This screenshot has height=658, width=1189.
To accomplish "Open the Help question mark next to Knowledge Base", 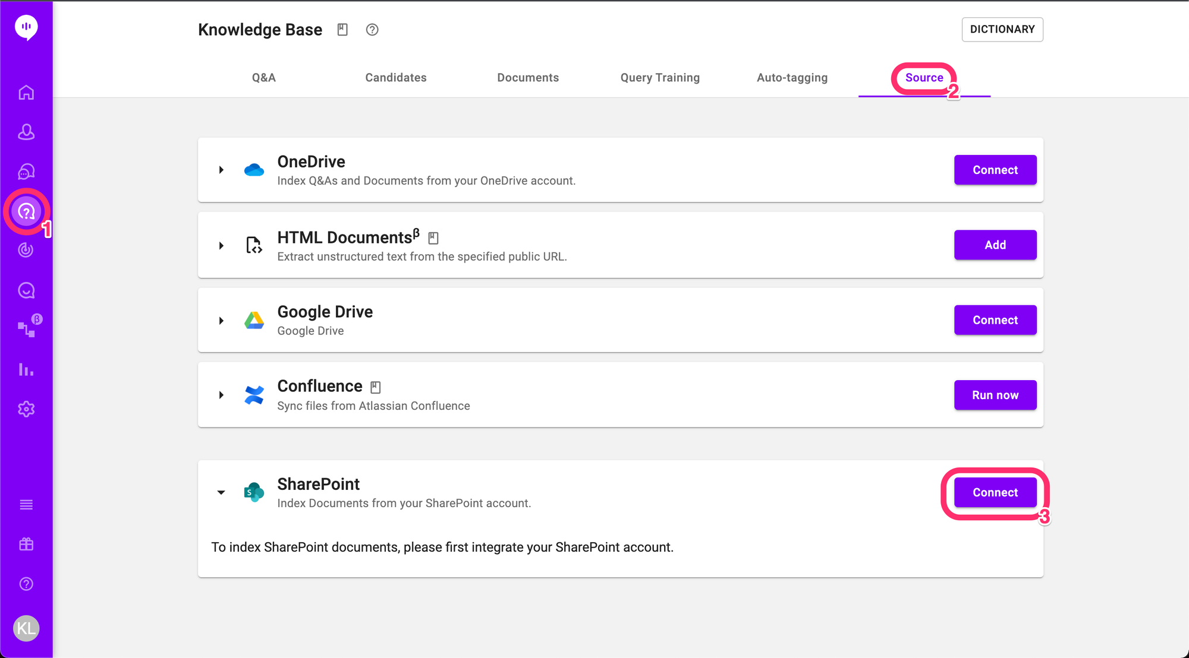I will (x=372, y=29).
